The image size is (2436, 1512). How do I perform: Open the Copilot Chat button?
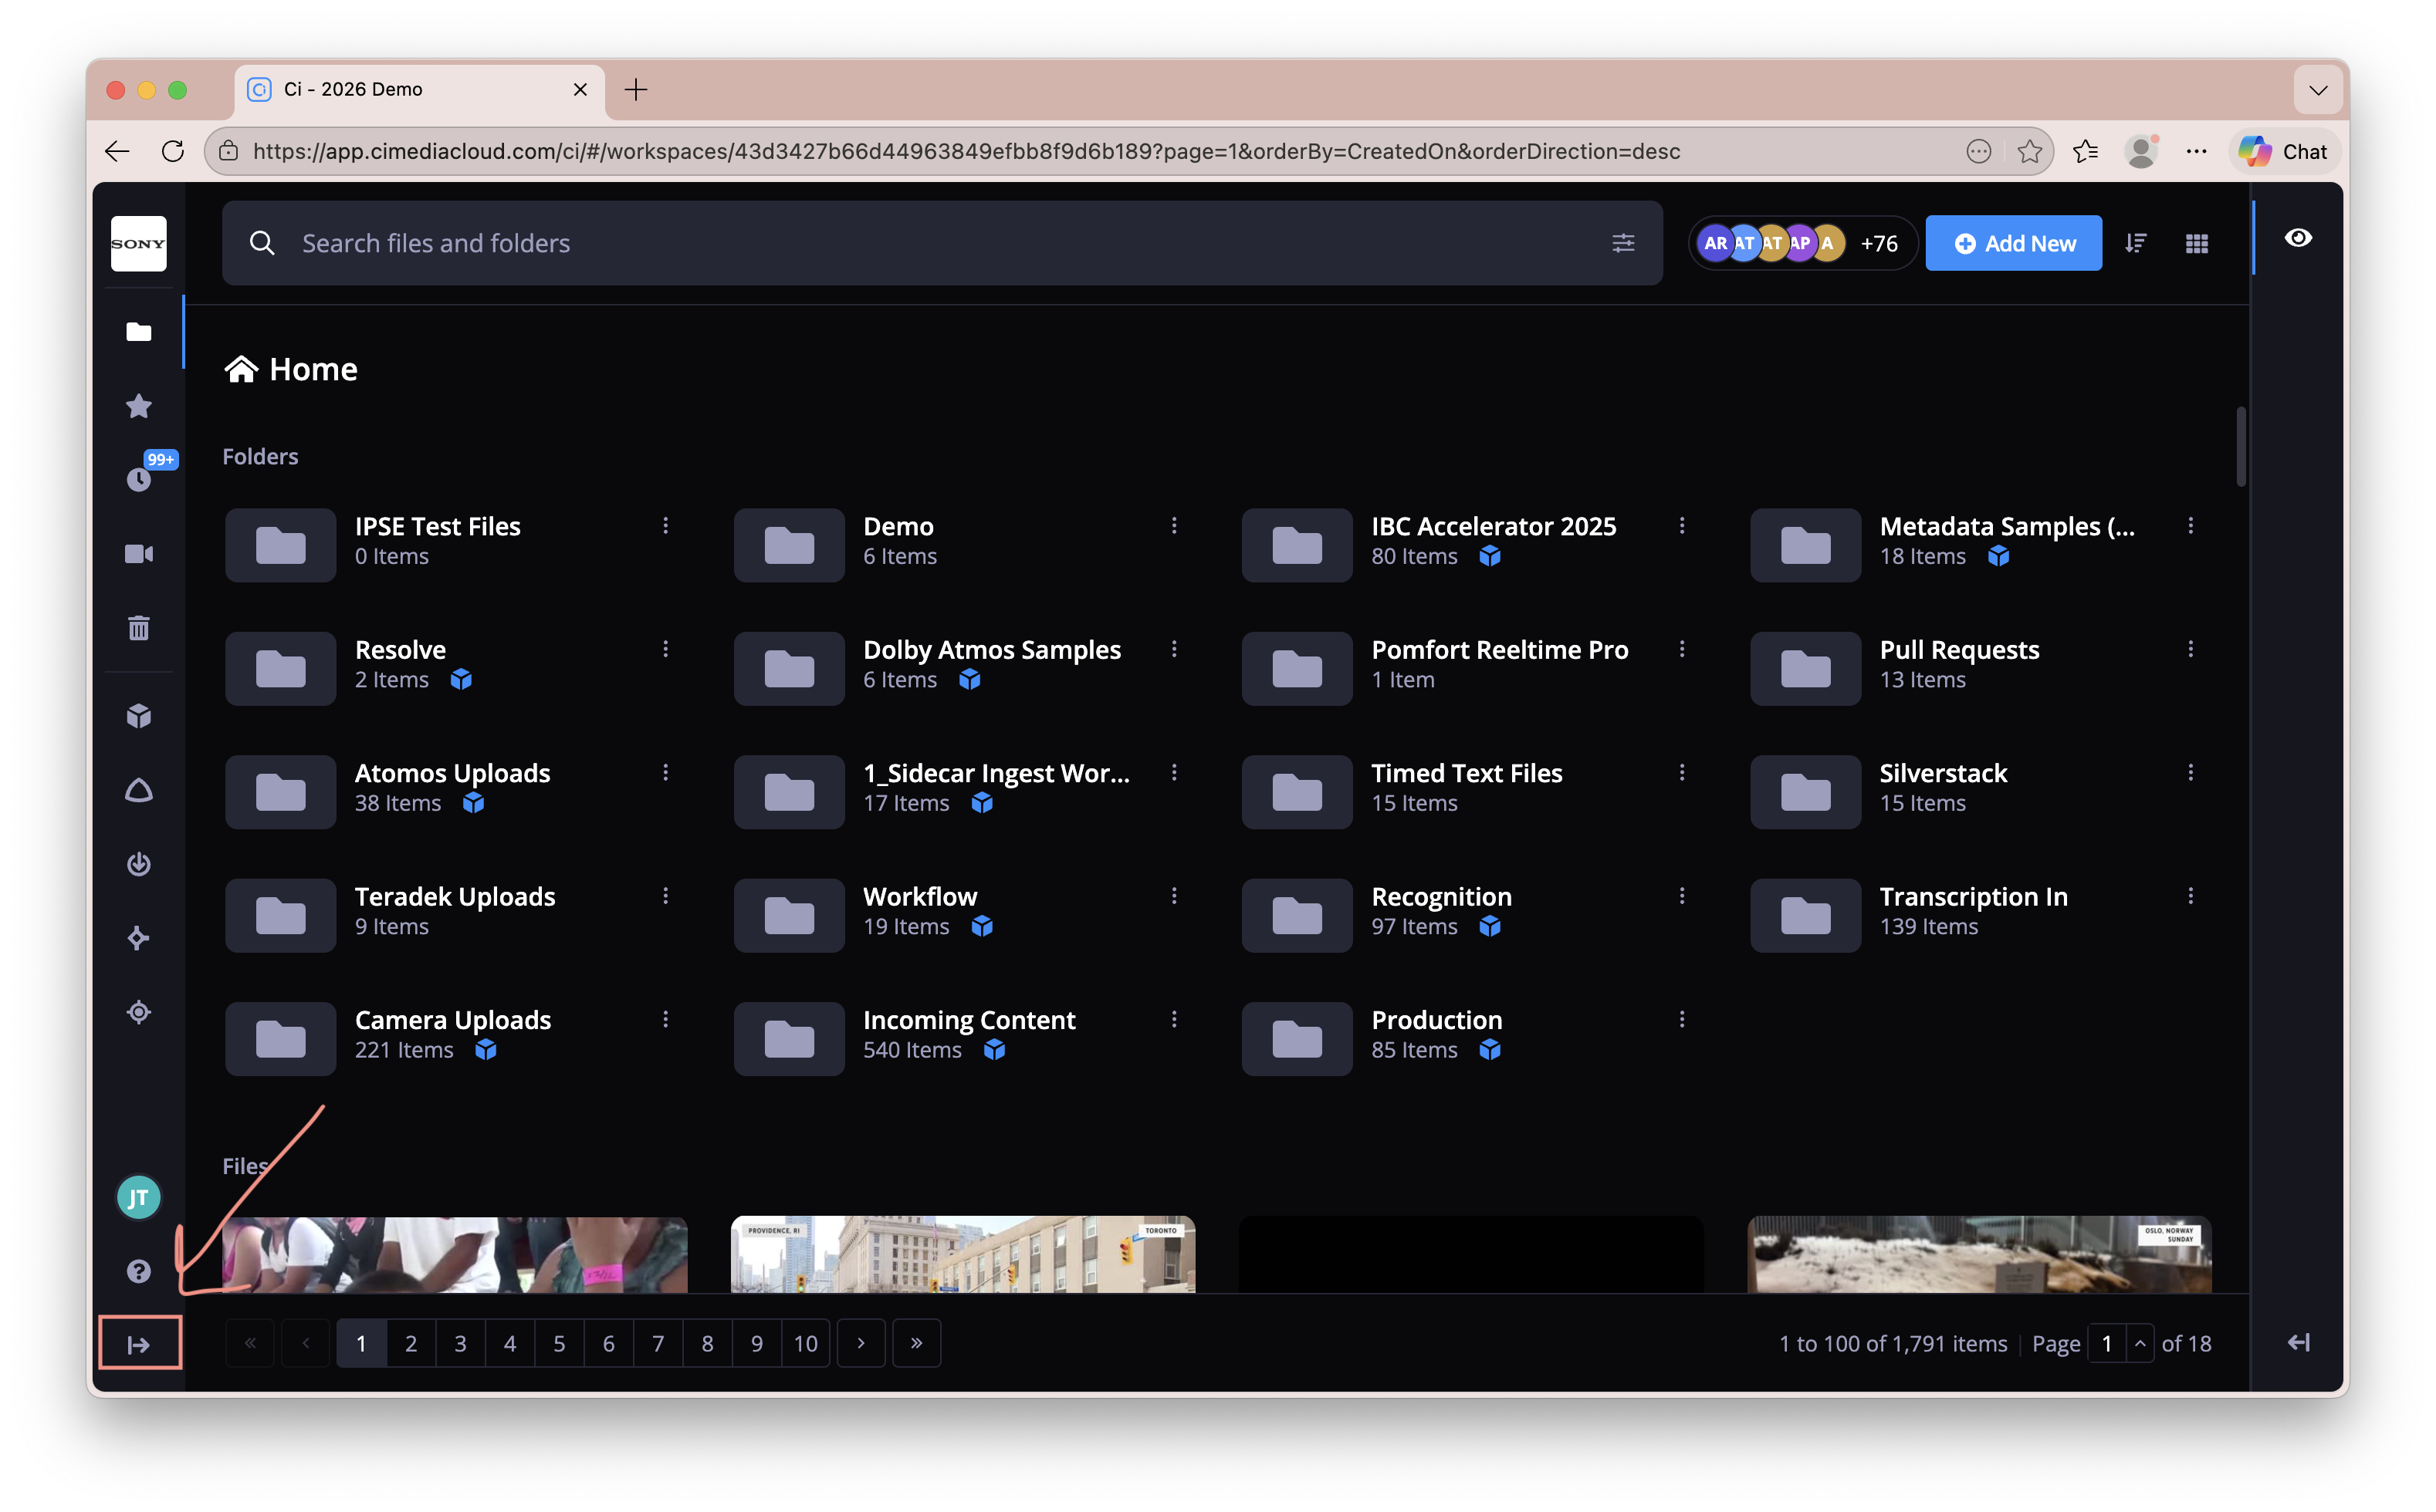[2284, 151]
